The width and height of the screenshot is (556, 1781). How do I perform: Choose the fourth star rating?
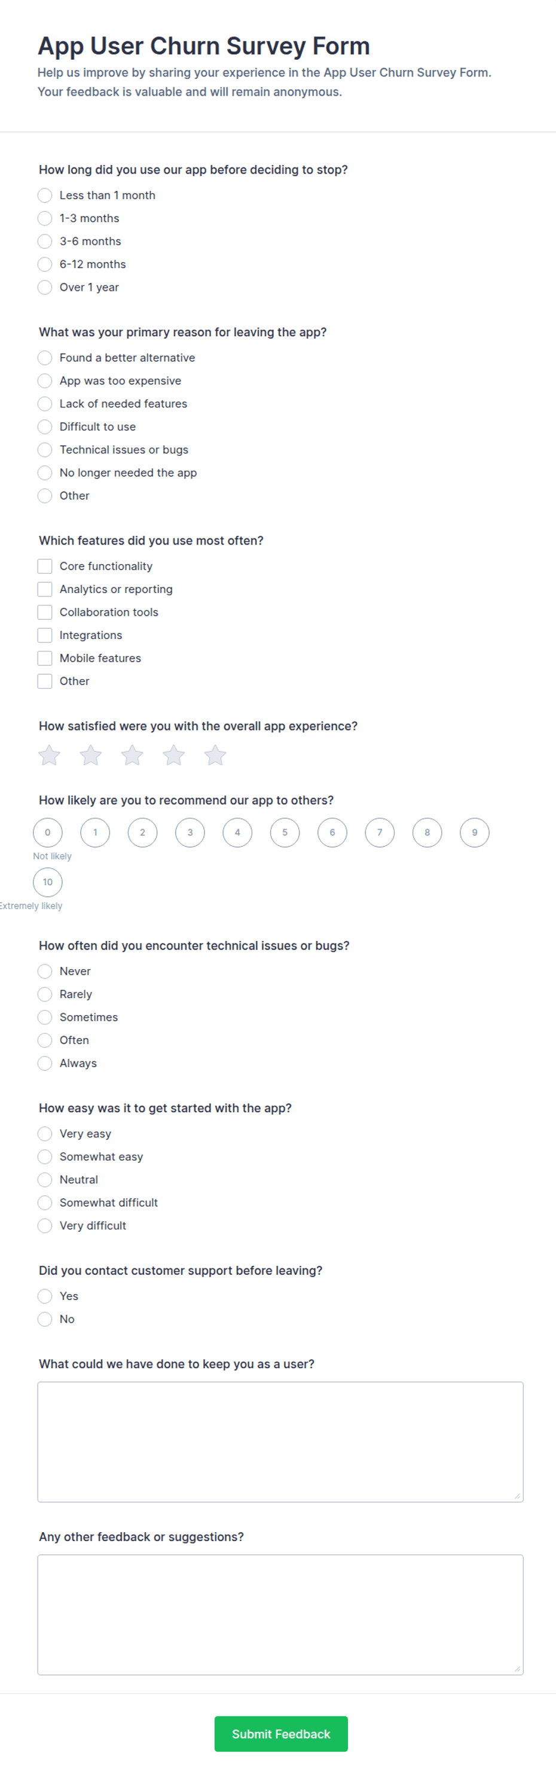(173, 755)
